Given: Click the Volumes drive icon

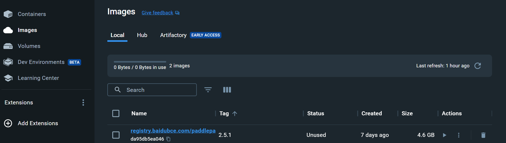Looking at the screenshot, I should click(8, 46).
